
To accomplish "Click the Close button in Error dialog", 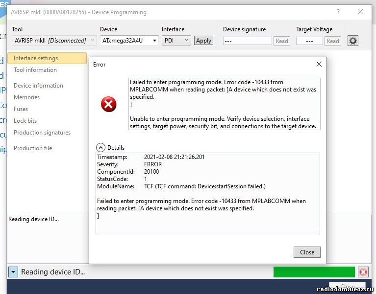I will tap(307, 252).
